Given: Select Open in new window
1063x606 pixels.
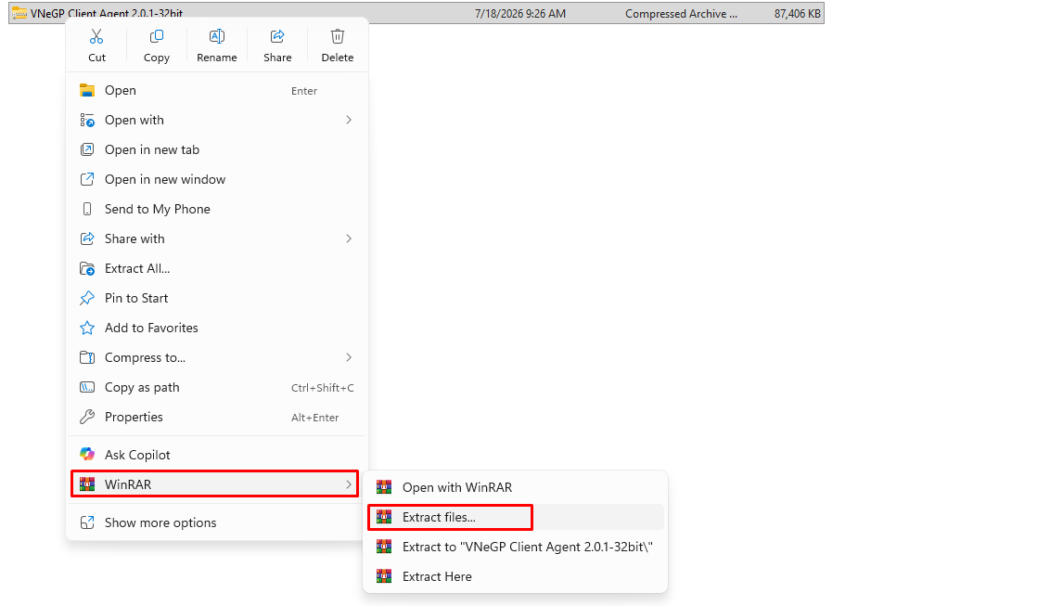Looking at the screenshot, I should pos(217,179).
